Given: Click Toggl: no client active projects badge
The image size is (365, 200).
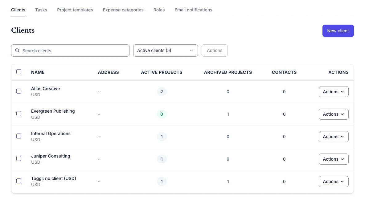Looking at the screenshot, I should point(162,182).
